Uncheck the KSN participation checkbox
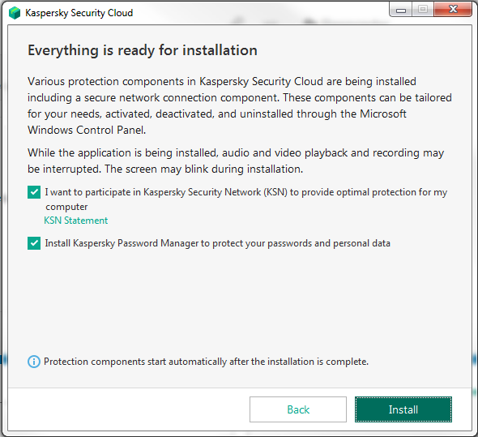The width and height of the screenshot is (478, 437). (34, 192)
